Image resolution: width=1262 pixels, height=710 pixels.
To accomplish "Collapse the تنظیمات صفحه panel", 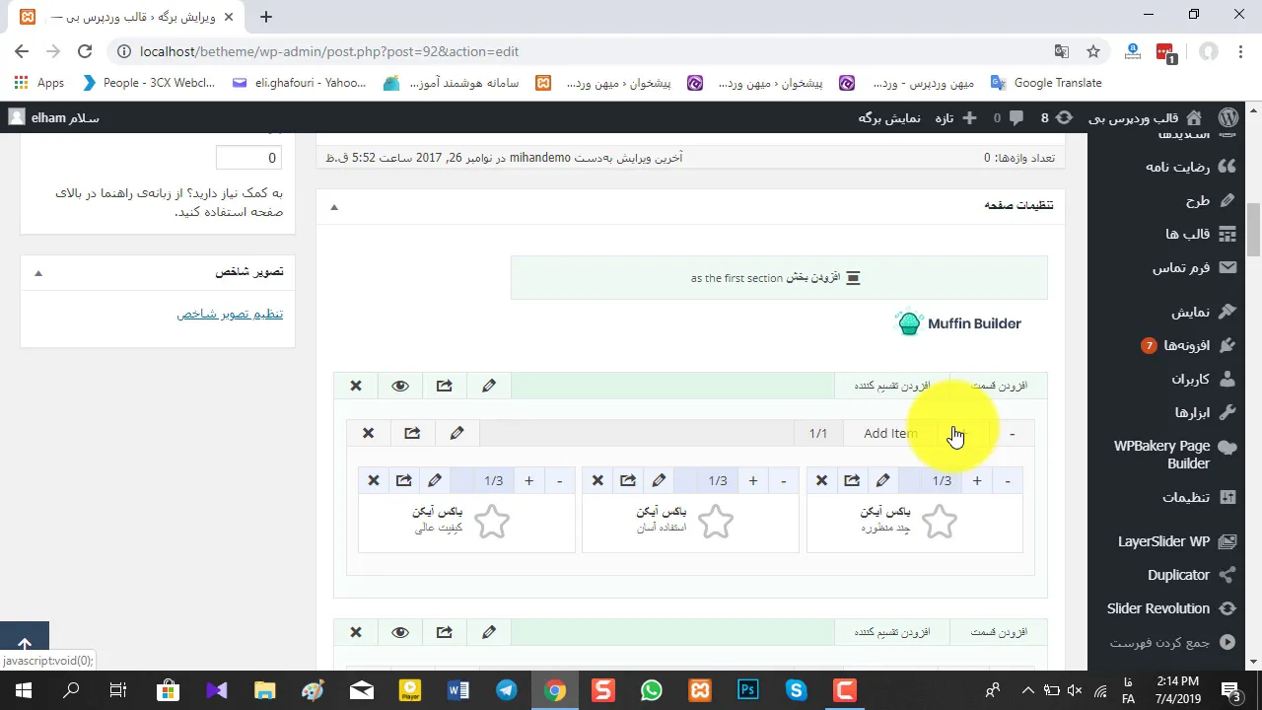I will click(334, 206).
